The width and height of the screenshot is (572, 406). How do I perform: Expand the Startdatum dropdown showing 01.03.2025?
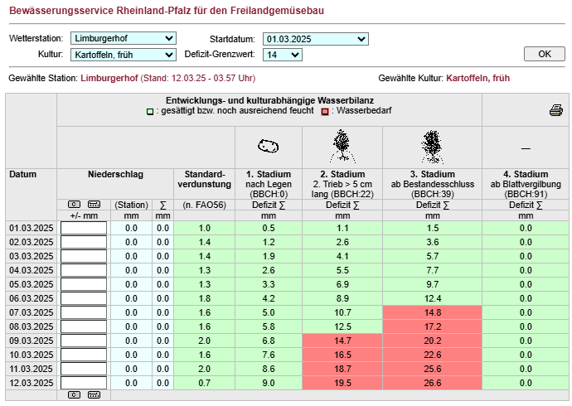pyautogui.click(x=315, y=38)
